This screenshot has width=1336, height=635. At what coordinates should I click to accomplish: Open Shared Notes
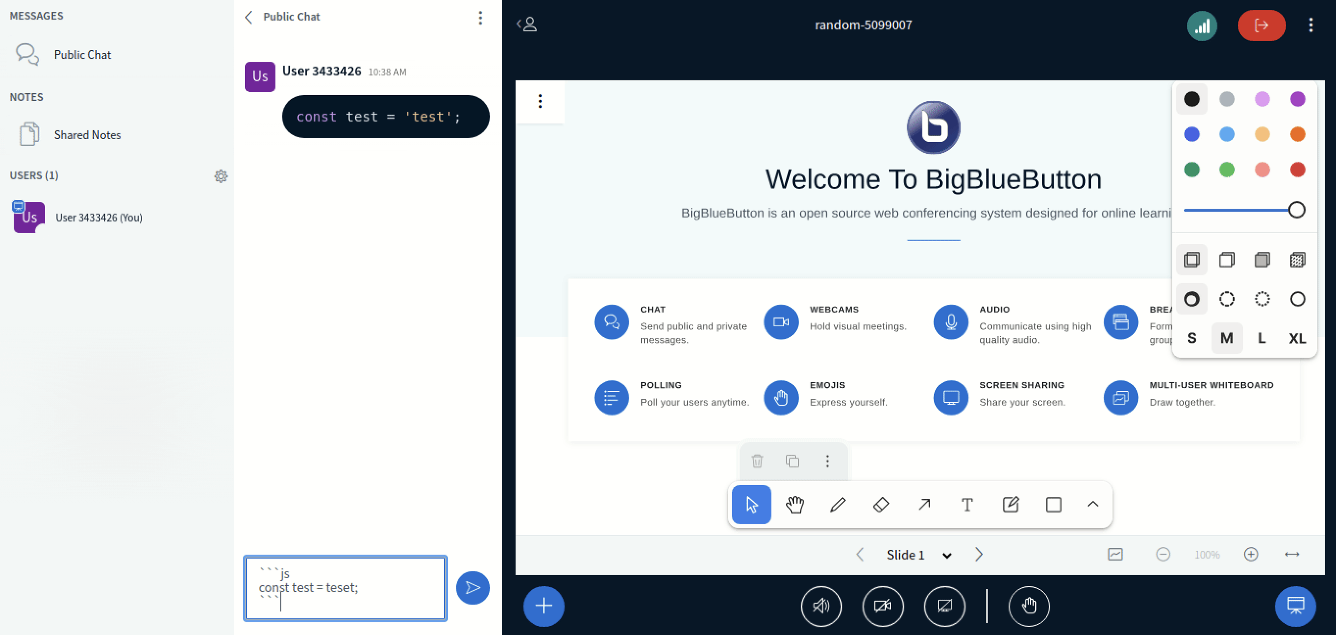click(x=117, y=135)
